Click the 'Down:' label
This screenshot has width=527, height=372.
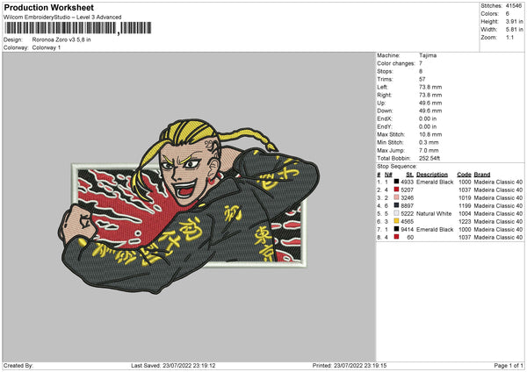[385, 111]
